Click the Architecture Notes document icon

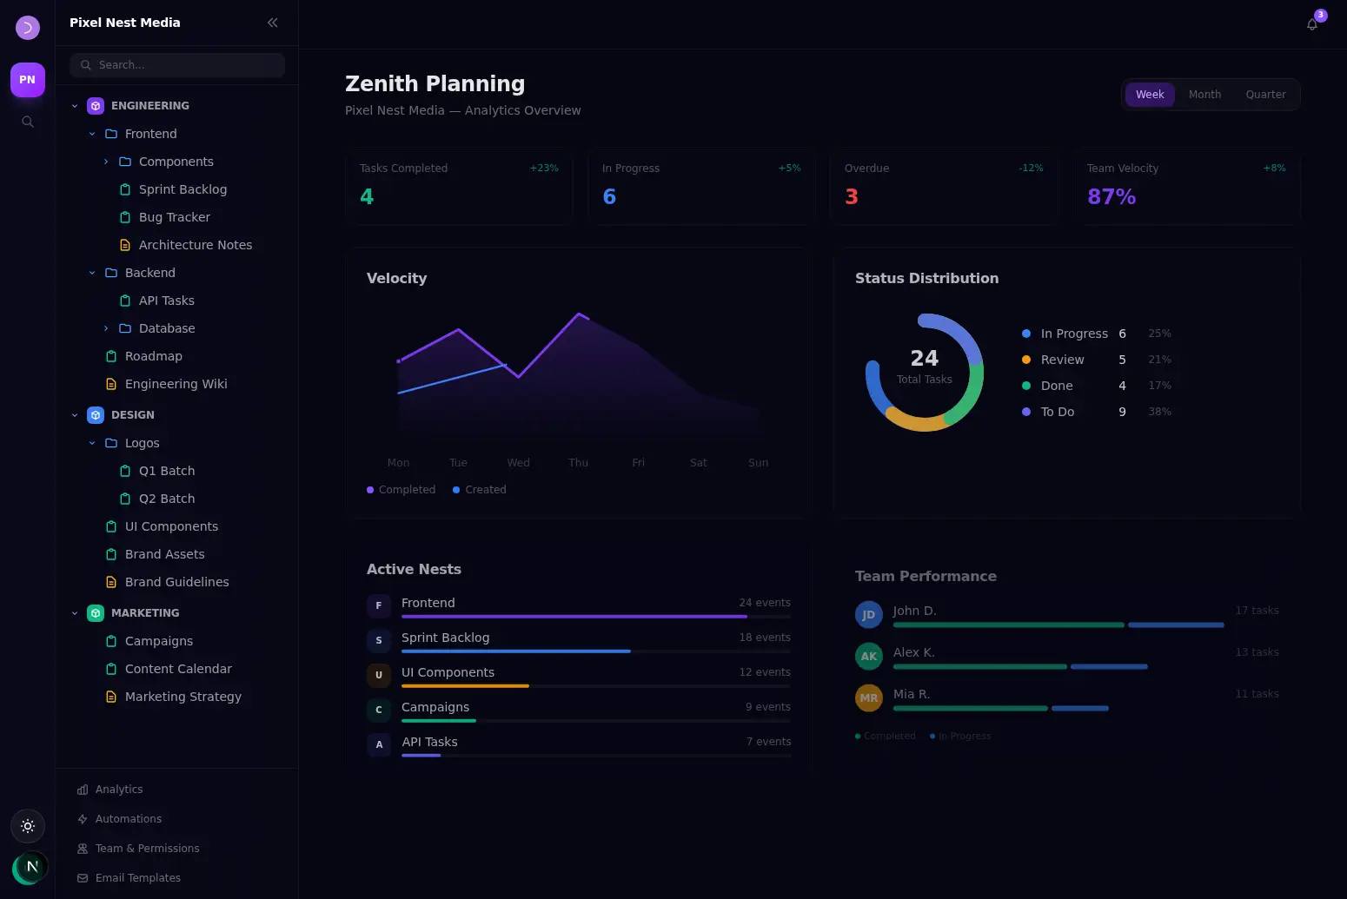point(125,245)
